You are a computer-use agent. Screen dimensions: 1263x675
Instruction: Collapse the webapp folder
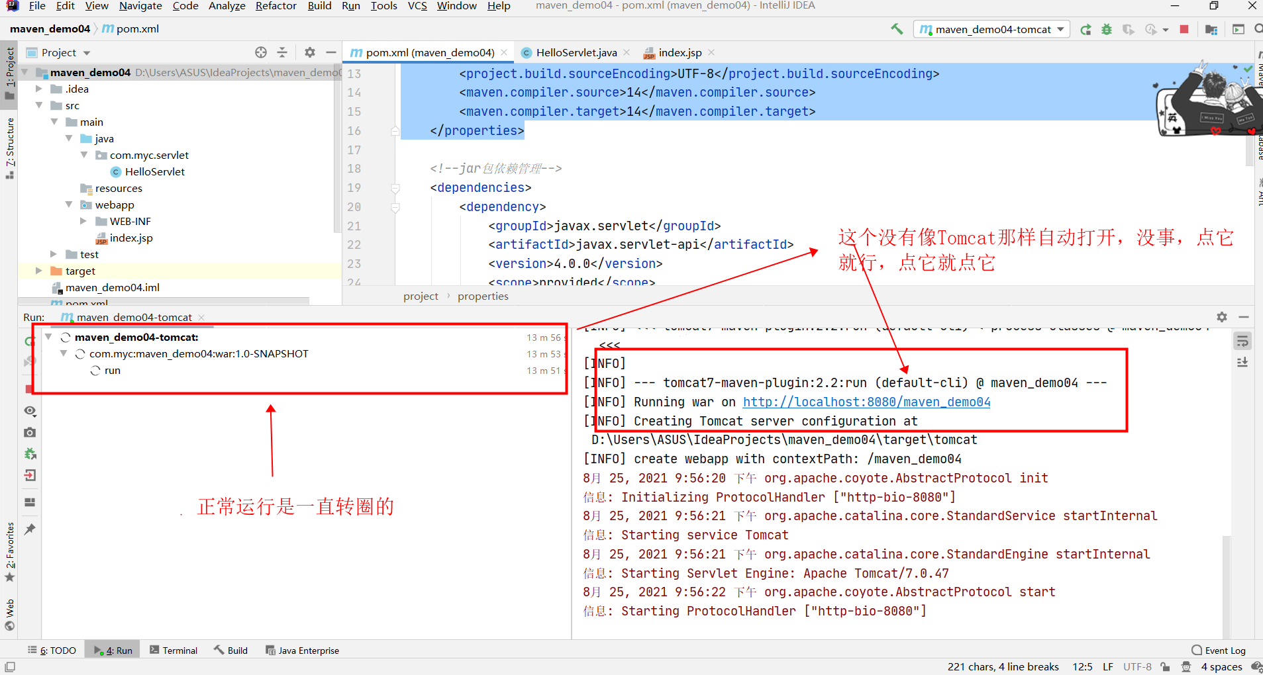pyautogui.click(x=69, y=204)
